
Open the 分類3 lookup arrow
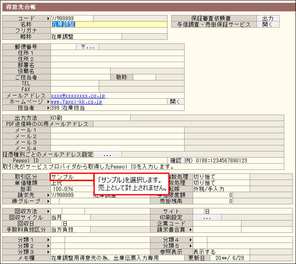[48, 252]
